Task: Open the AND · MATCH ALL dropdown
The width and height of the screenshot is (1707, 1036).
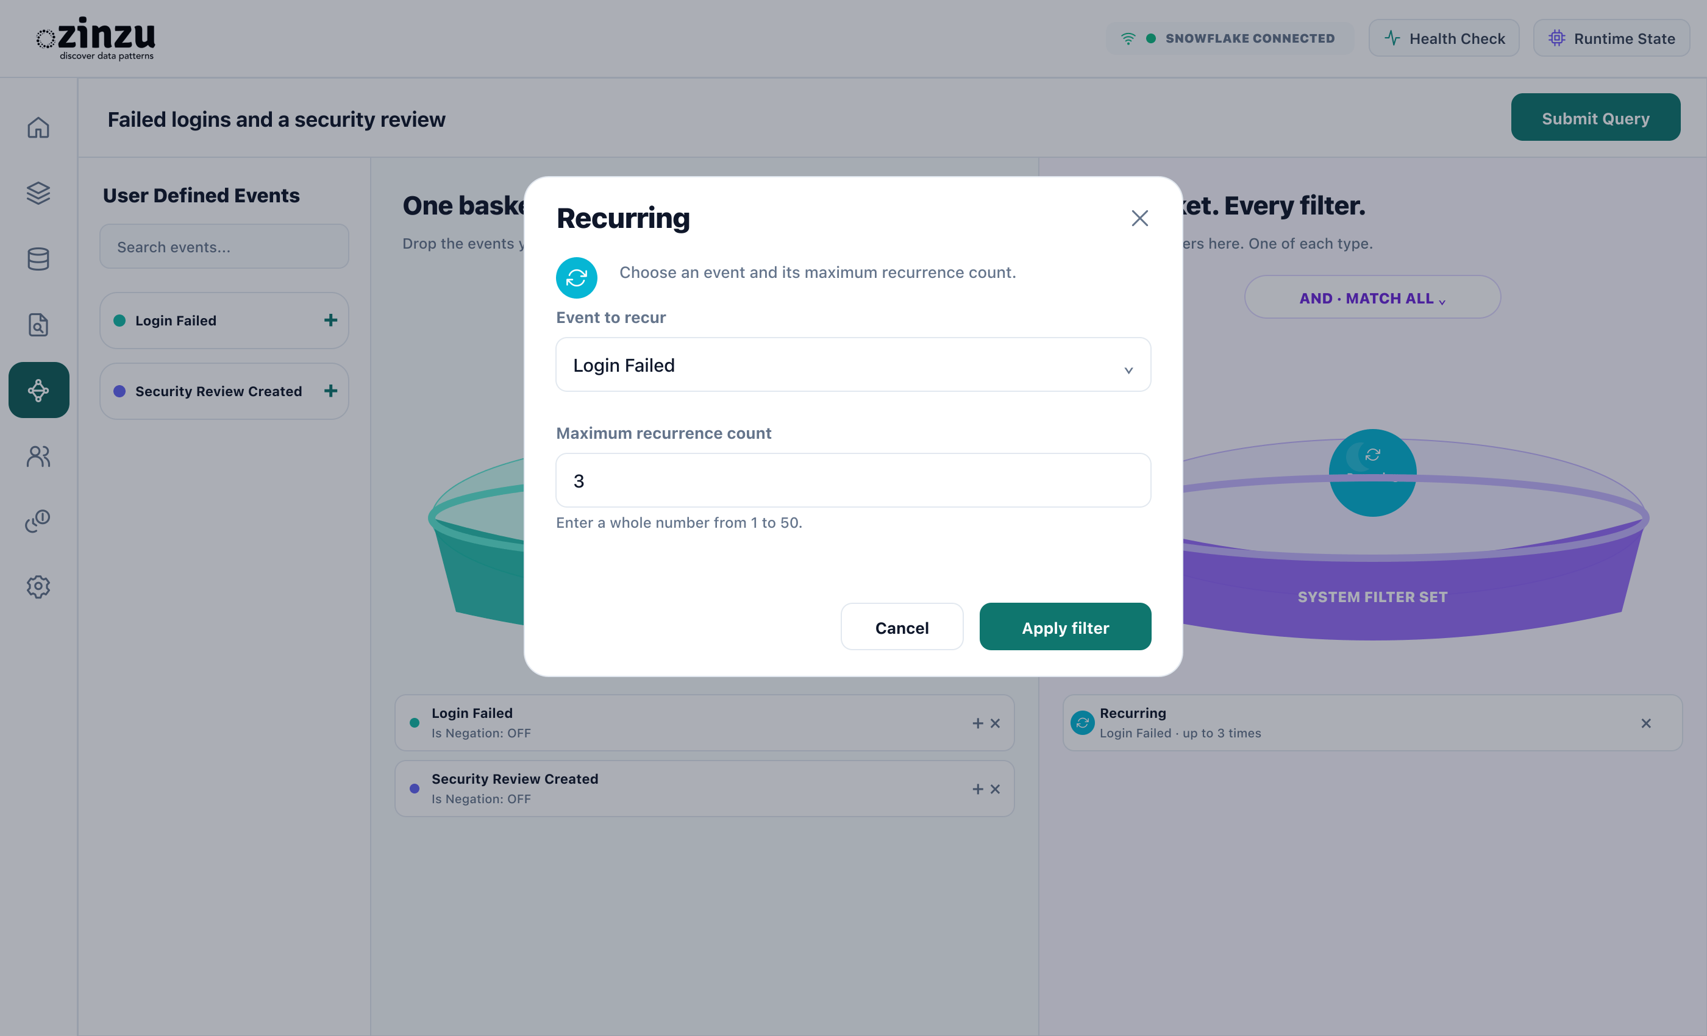Action: tap(1372, 298)
